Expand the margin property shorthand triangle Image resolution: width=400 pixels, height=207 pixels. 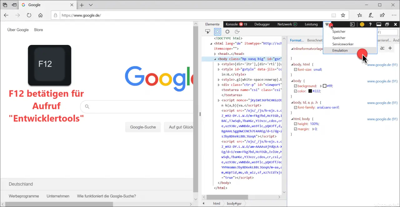pos(313,129)
